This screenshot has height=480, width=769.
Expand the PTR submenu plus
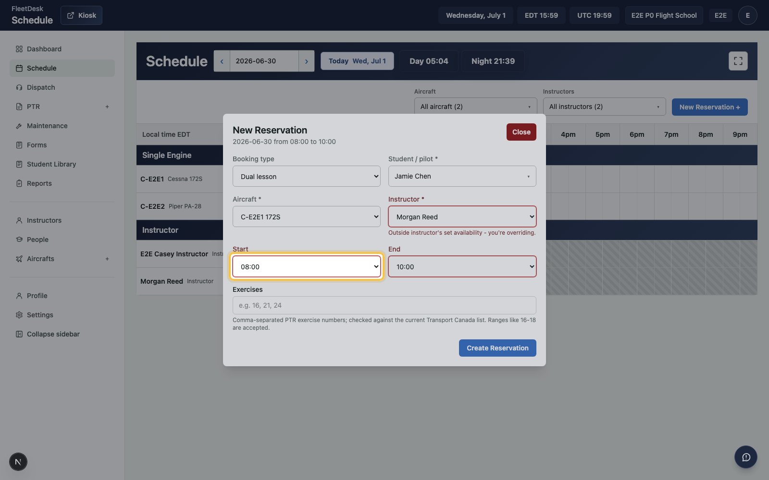(x=107, y=107)
